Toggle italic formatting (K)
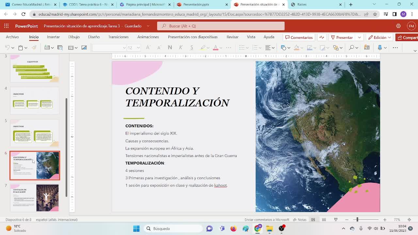This screenshot has width=418, height=235. click(x=181, y=48)
